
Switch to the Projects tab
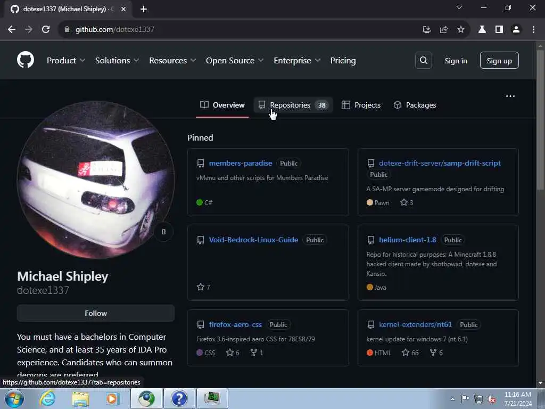(x=361, y=105)
